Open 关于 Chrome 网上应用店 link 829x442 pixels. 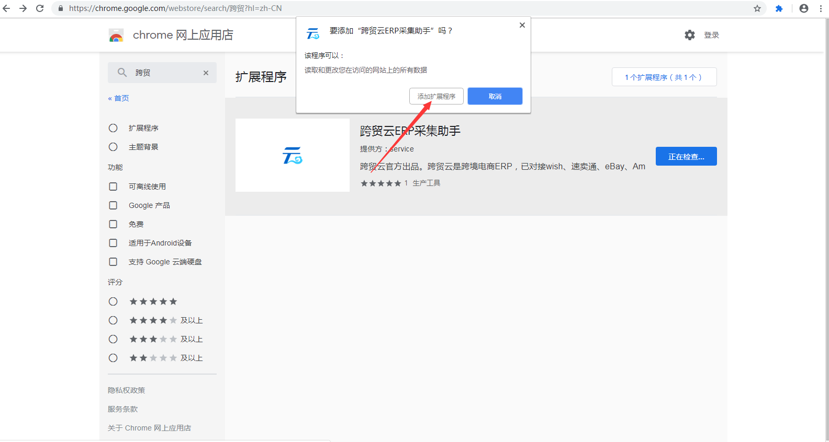[x=149, y=428]
